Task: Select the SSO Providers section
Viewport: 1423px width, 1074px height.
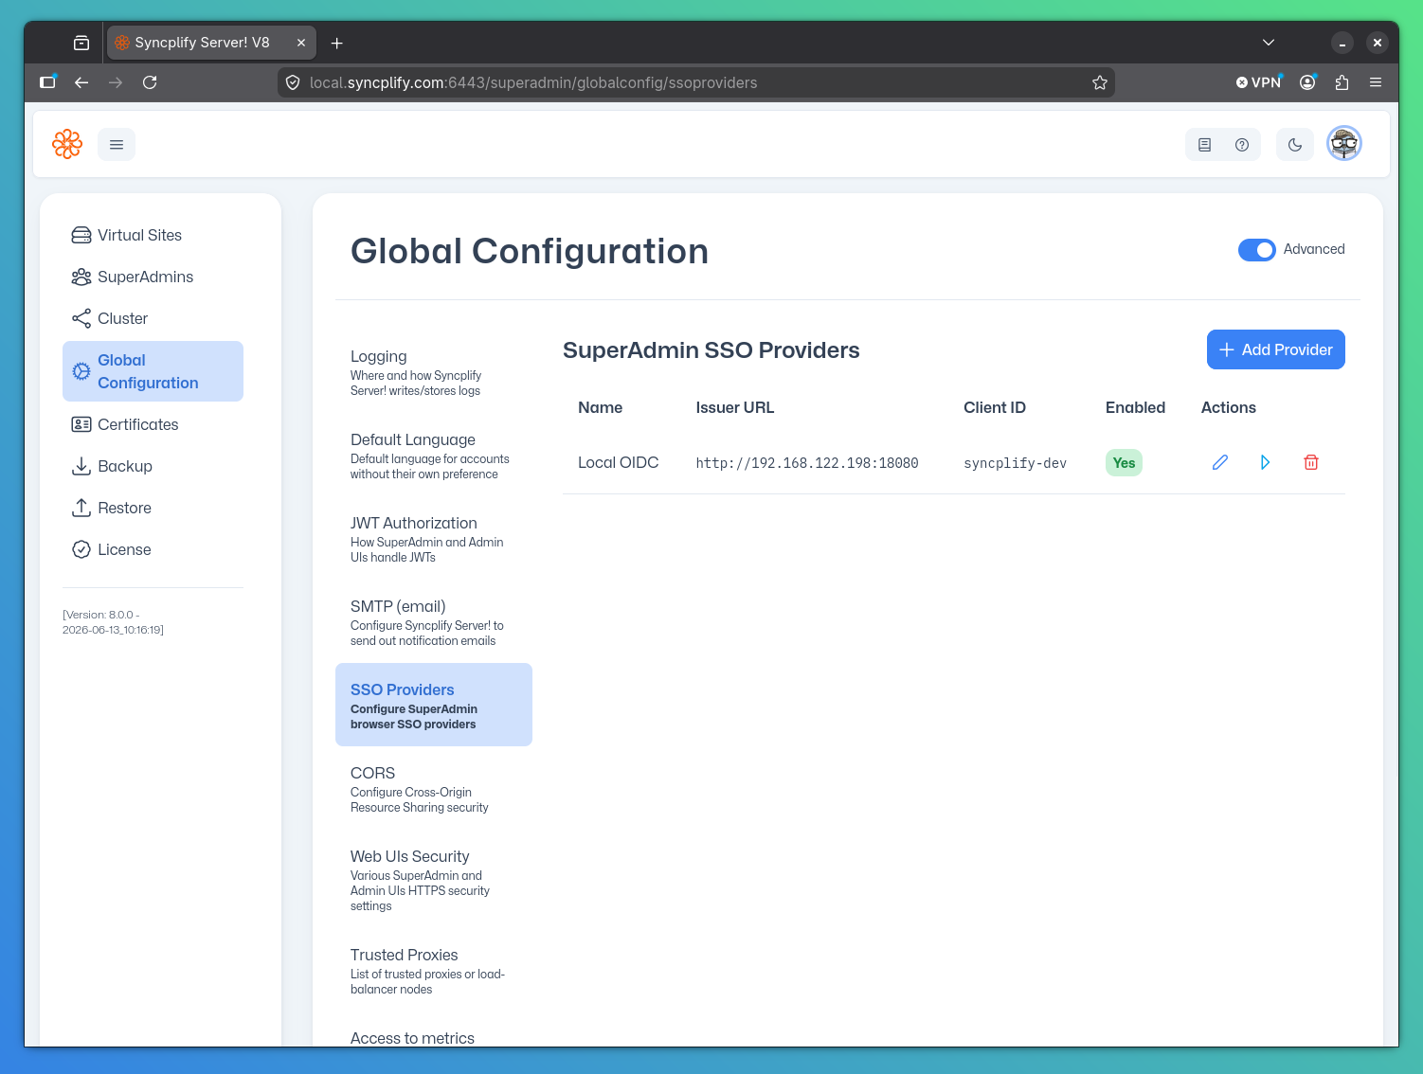Action: (x=433, y=705)
